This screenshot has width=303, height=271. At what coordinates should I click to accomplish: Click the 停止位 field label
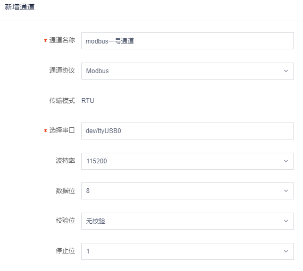tap(65, 251)
